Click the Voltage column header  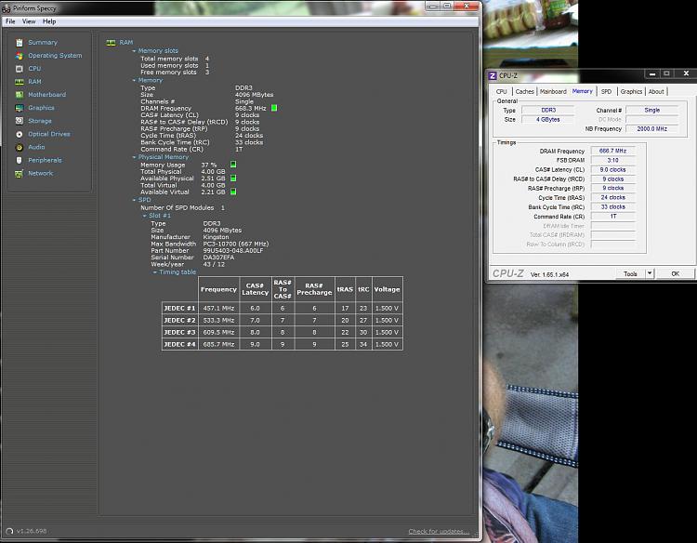(x=387, y=289)
